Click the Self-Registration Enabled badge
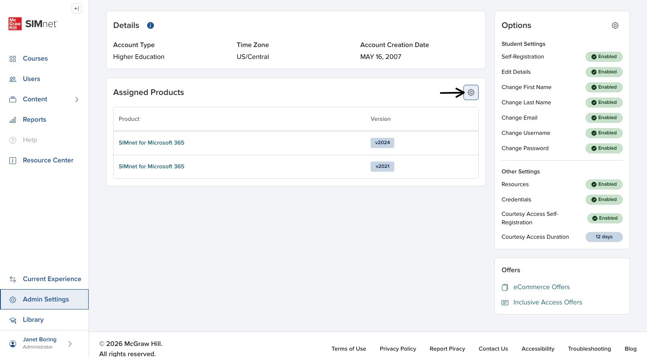The height and width of the screenshot is (357, 647). click(604, 57)
